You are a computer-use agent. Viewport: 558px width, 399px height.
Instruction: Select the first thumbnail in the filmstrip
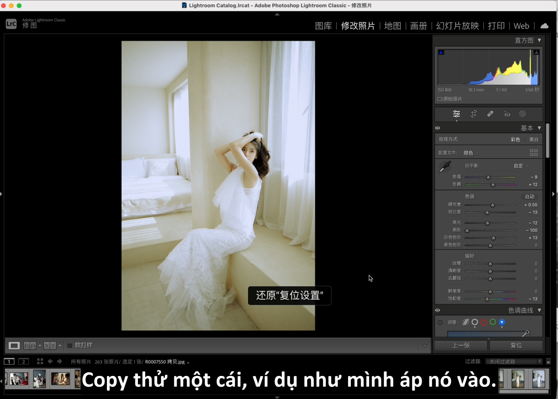(x=19, y=379)
